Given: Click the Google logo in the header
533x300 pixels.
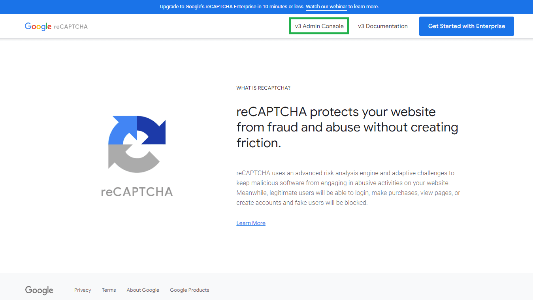Looking at the screenshot, I should point(38,26).
